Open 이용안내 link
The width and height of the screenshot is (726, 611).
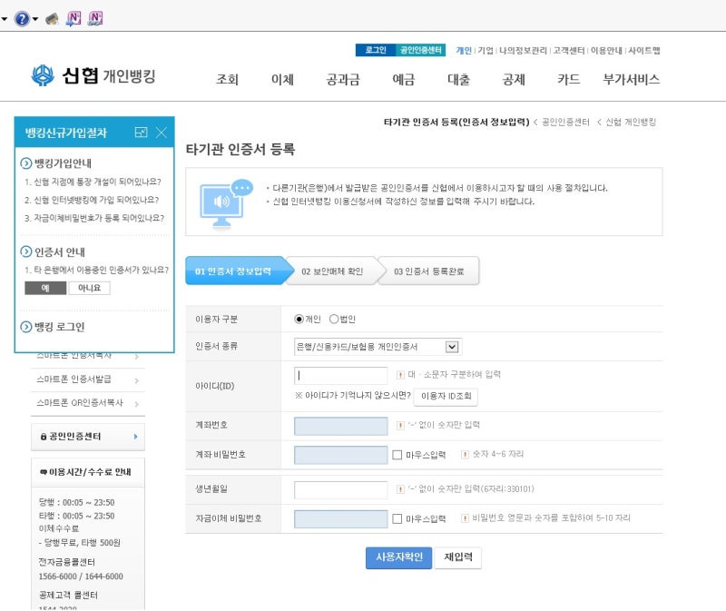pyautogui.click(x=606, y=50)
